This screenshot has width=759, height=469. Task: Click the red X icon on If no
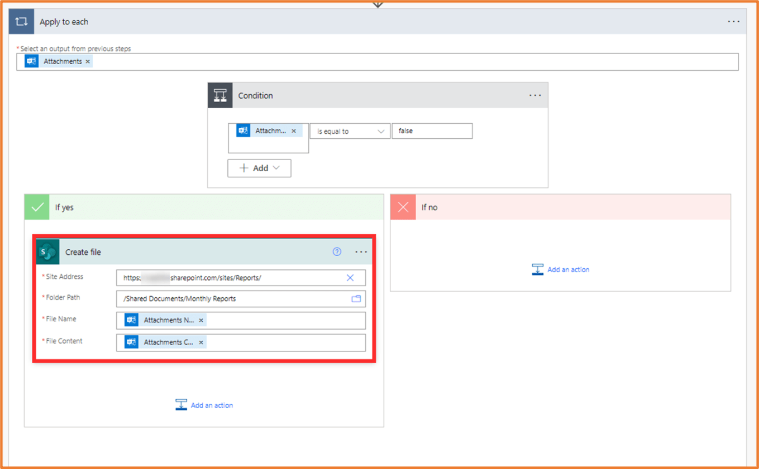coord(403,207)
